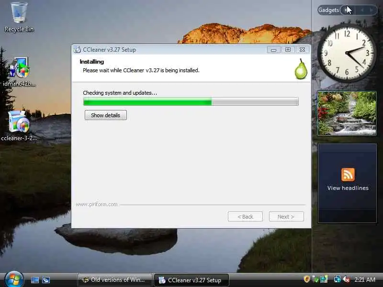Select the idman642b installer desktop icon
The image size is (383, 287).
click(x=19, y=71)
